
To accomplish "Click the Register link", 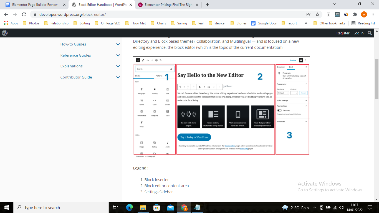I will (x=343, y=33).
